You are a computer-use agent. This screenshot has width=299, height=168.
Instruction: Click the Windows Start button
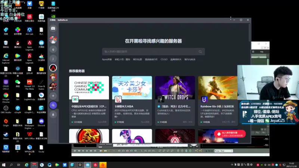pos(3,165)
